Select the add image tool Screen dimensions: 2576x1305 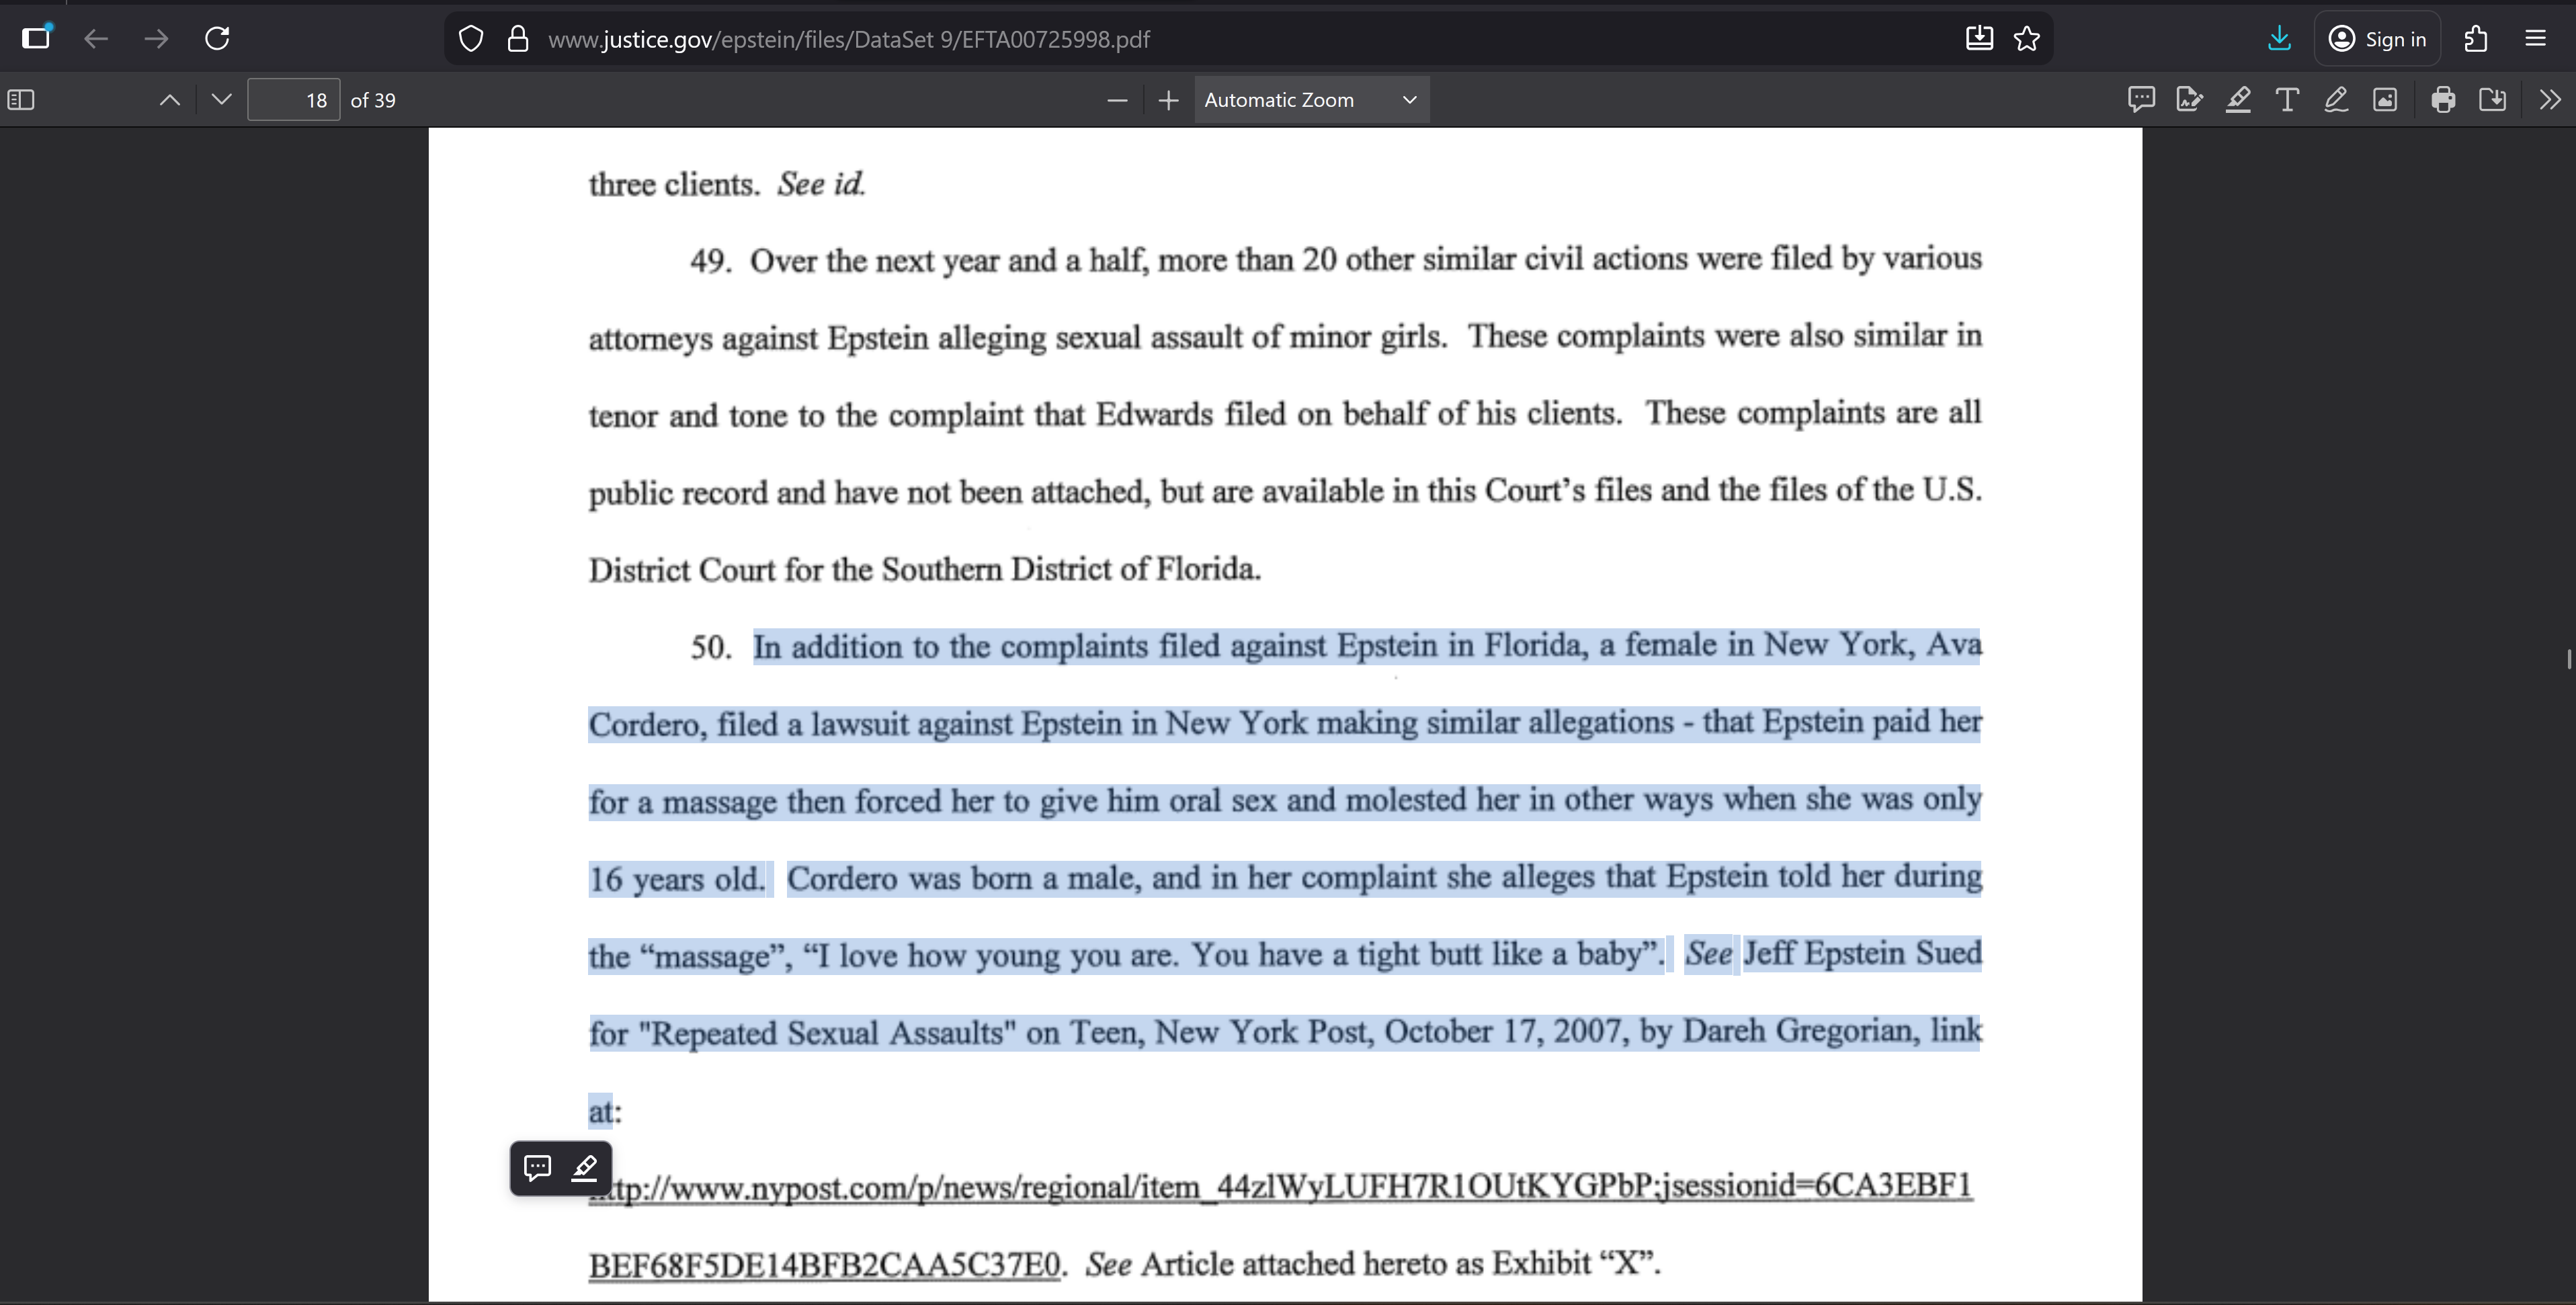(2385, 100)
